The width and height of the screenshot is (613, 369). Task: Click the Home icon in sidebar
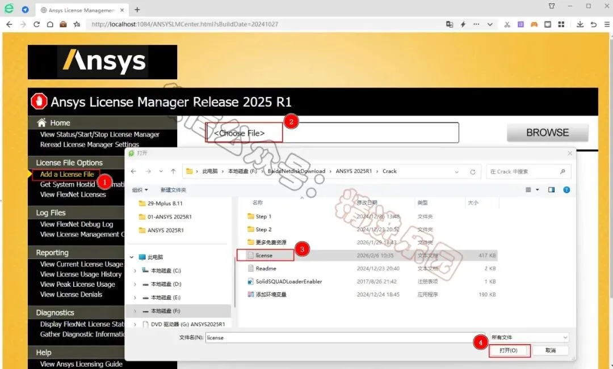pyautogui.click(x=41, y=122)
